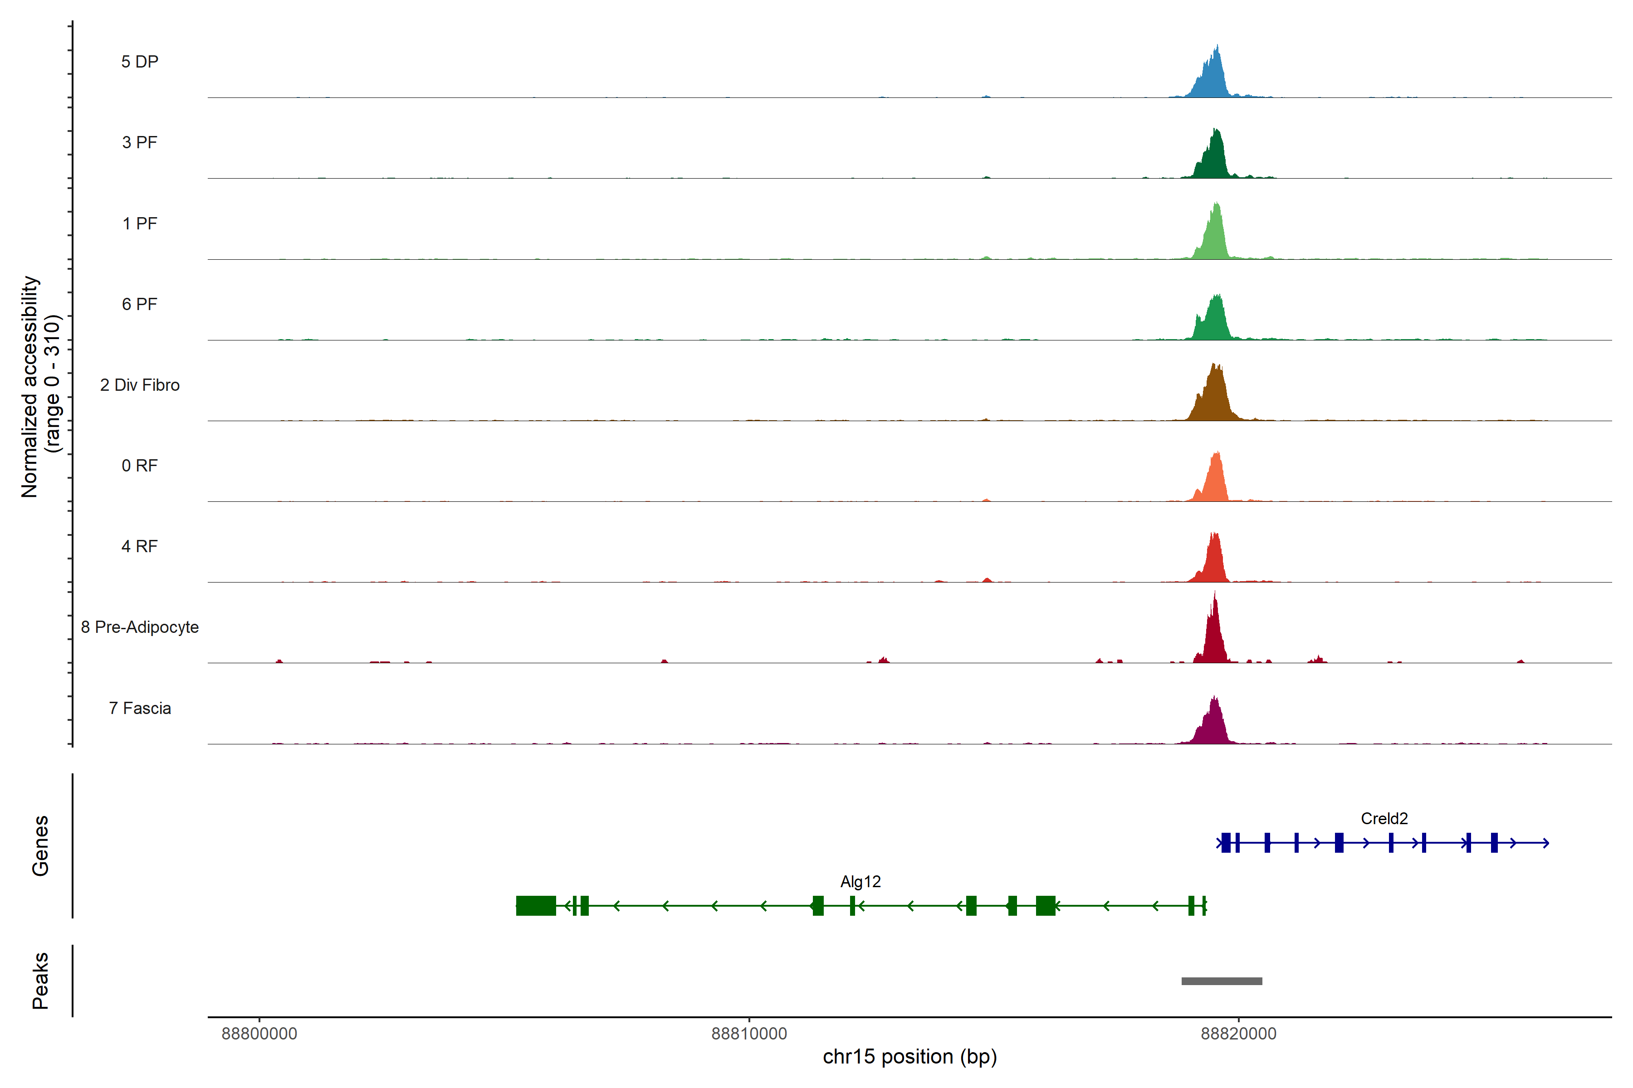
Task: Click the 88800000 axis tick label
Action: [x=259, y=1034]
